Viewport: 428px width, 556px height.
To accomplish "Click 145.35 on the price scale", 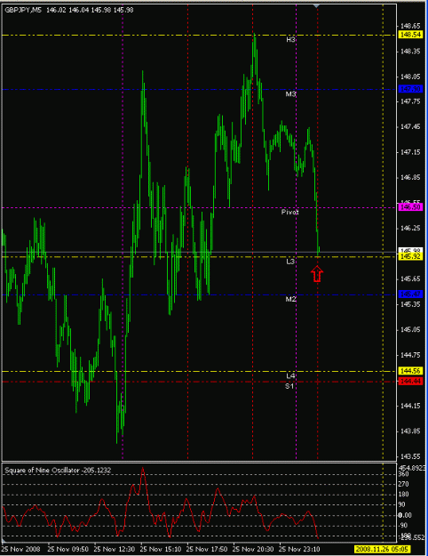I will (x=410, y=304).
